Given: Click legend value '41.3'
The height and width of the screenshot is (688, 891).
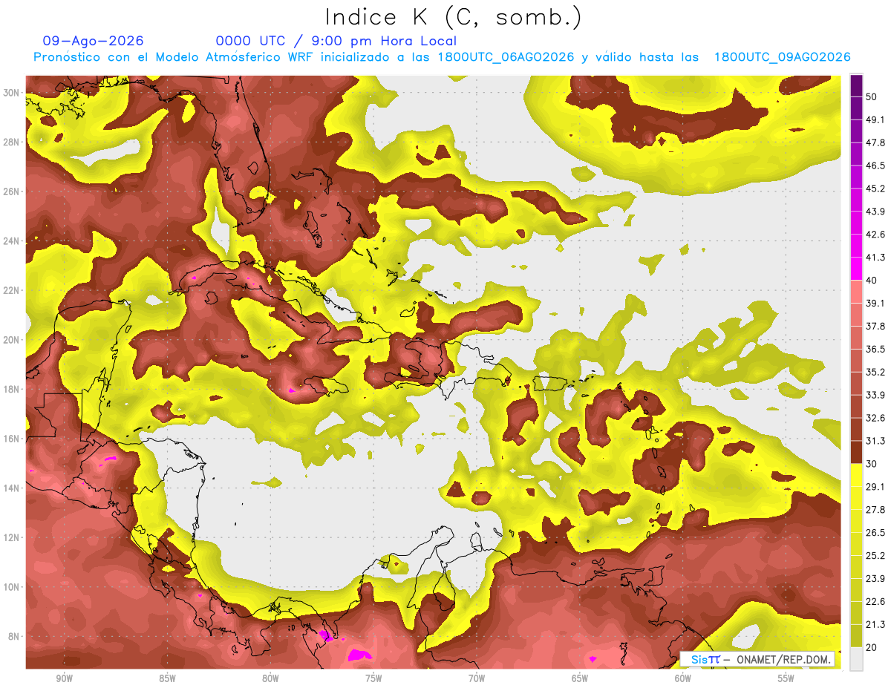Looking at the screenshot, I should (875, 258).
